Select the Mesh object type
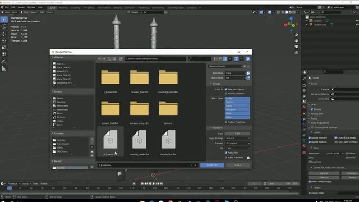 tap(237, 113)
